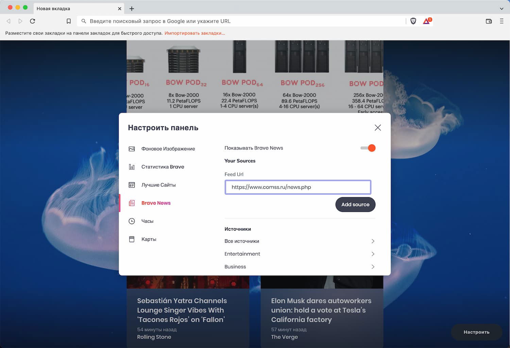Viewport: 510px width, 348px height.
Task: Click the 'BOW POD64' server image
Action: tap(239, 57)
